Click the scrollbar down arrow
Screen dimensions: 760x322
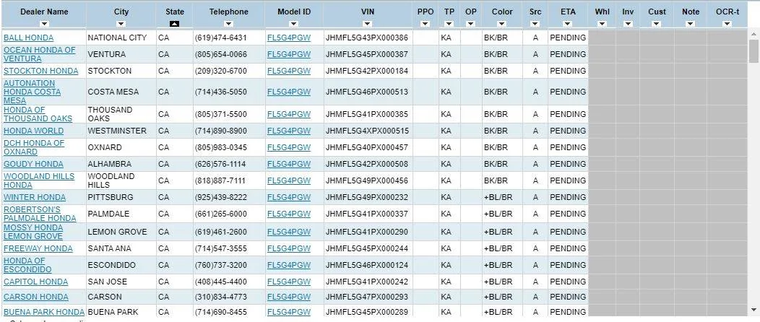pos(753,310)
